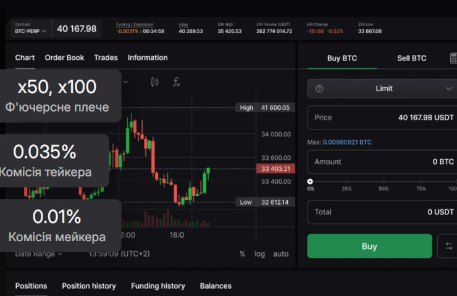Image resolution: width=457 pixels, height=296 pixels.
Task: Click the Max 0.00980921 BTC link
Action: (346, 142)
